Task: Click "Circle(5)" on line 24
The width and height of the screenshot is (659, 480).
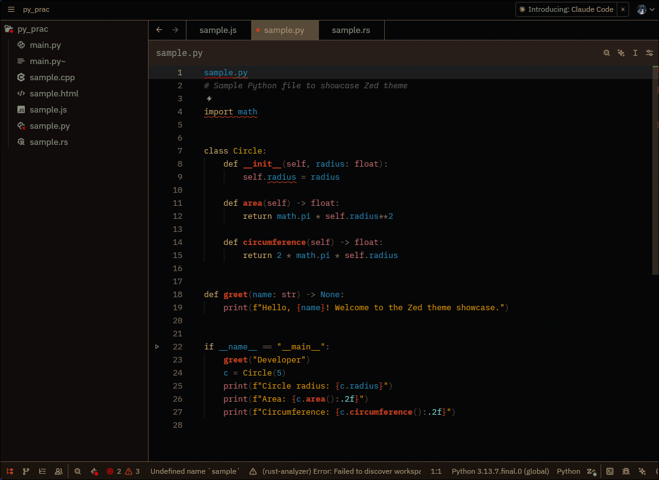Action: [x=264, y=373]
